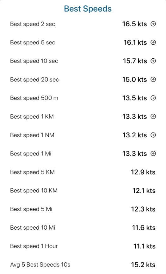The height and width of the screenshot is (274, 166).
Task: Click circled arrow next to 15.0 kts
Action: [x=153, y=79]
